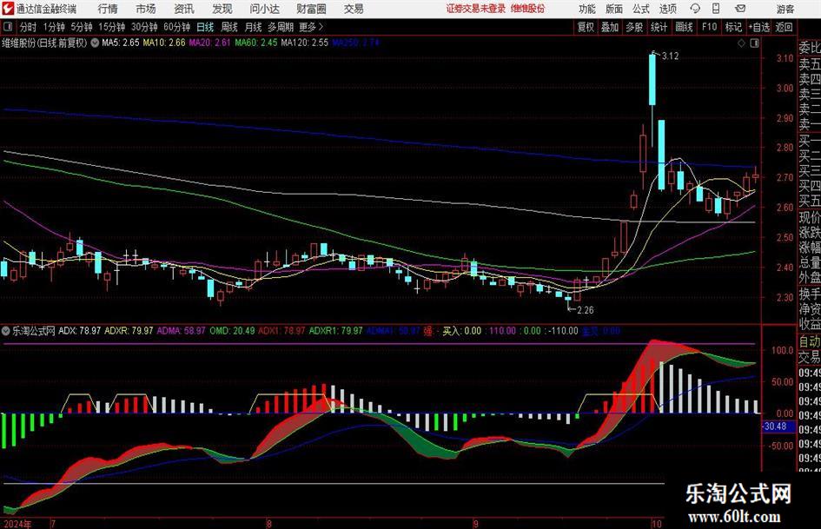Open the 发现 menu
The width and height of the screenshot is (821, 529).
coord(222,9)
